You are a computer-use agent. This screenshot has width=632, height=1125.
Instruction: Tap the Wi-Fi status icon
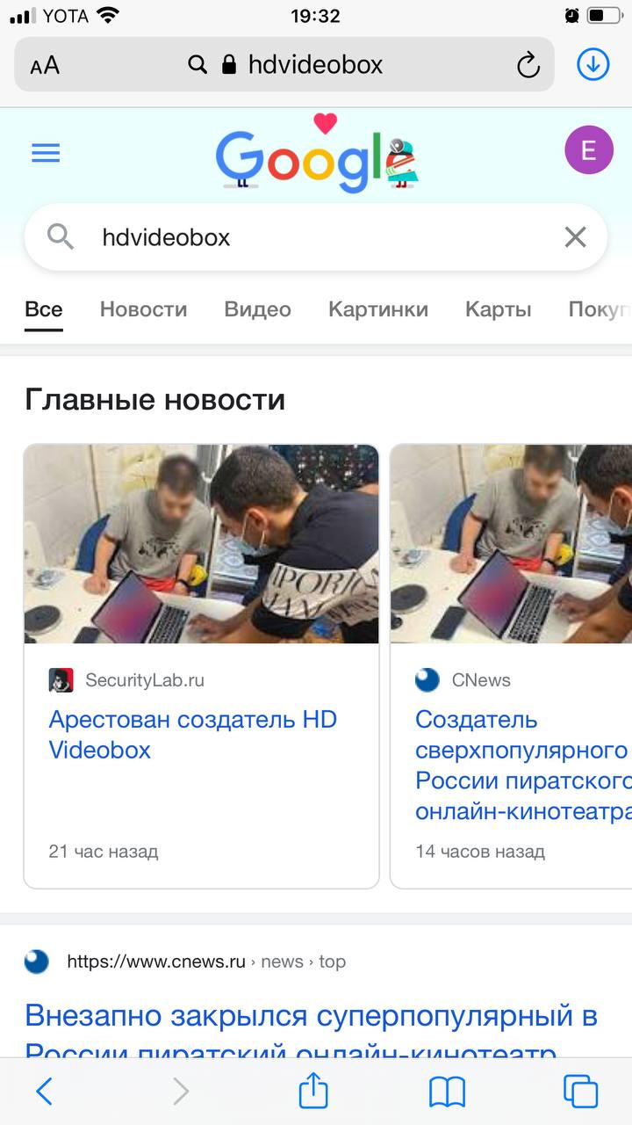[108, 15]
